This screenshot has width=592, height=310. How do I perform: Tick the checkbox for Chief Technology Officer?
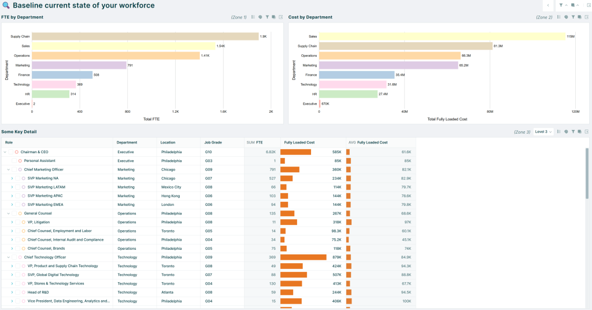tap(14, 257)
